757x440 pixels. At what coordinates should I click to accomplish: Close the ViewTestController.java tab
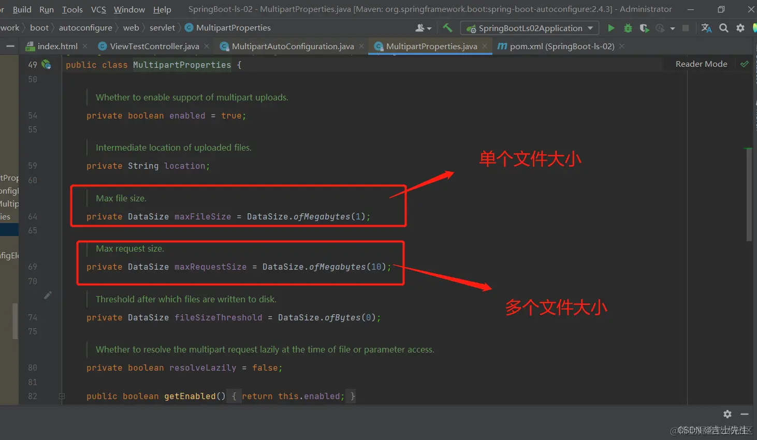coord(207,46)
